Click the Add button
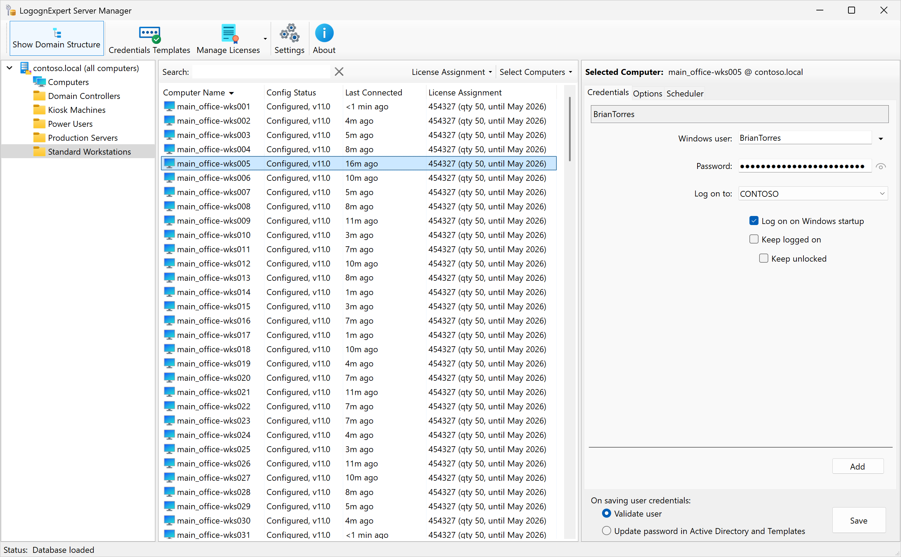The image size is (901, 557). tap(857, 466)
